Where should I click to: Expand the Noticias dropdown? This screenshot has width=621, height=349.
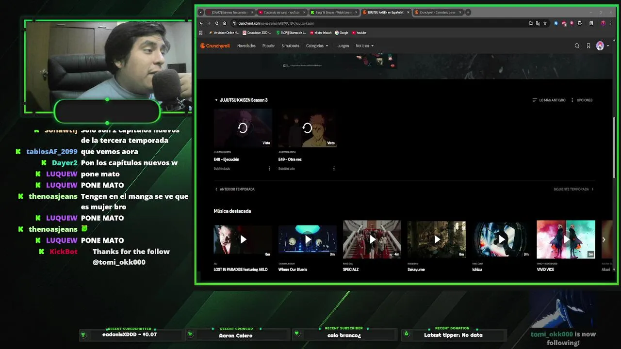point(364,46)
